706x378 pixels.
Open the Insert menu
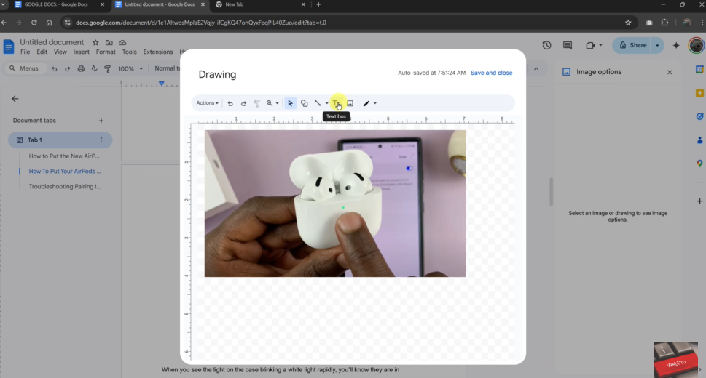point(82,52)
